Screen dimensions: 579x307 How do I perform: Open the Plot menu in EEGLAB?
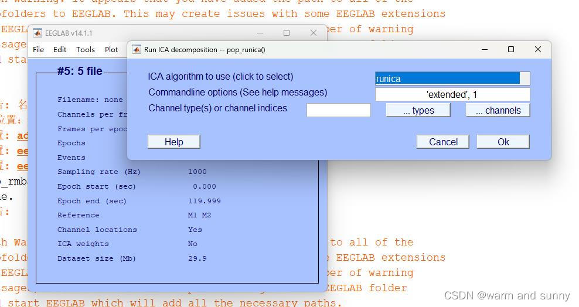111,49
